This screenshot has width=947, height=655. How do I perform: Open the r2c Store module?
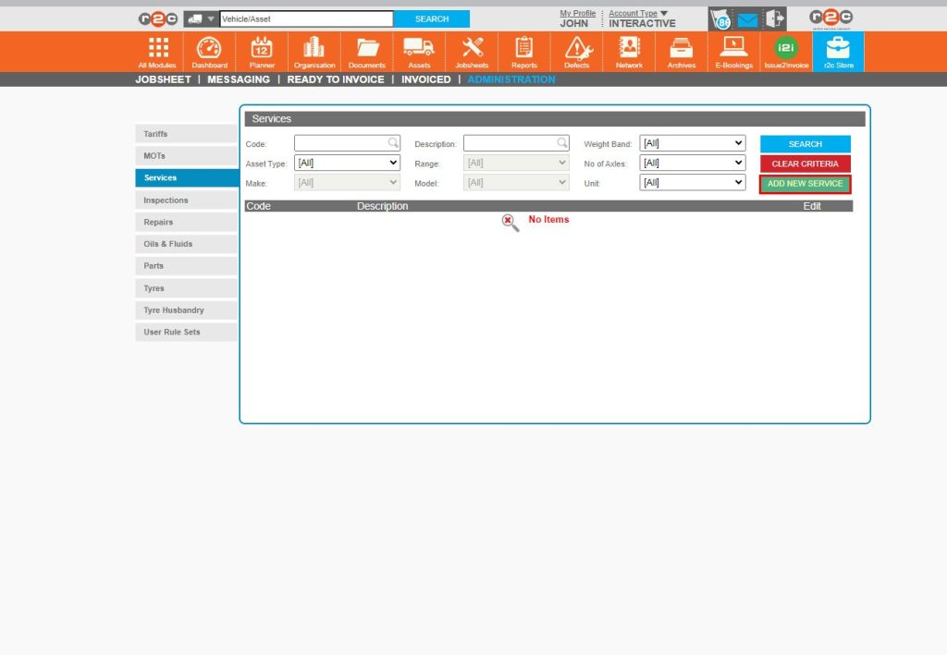tap(838, 53)
